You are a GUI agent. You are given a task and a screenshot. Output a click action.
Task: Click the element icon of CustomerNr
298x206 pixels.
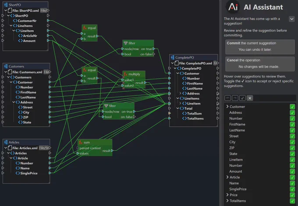pos(15,21)
